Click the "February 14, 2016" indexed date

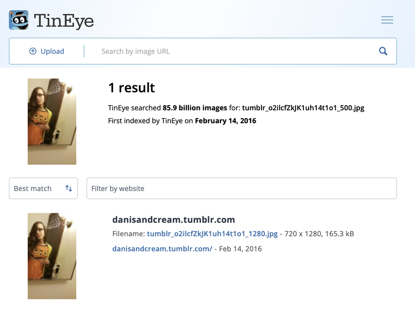[x=226, y=121]
